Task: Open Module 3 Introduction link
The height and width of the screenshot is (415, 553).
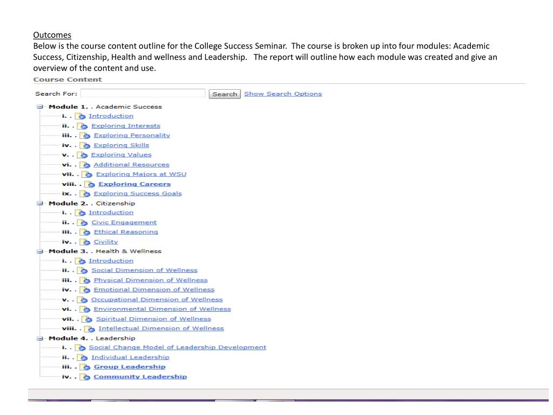Action: (111, 261)
